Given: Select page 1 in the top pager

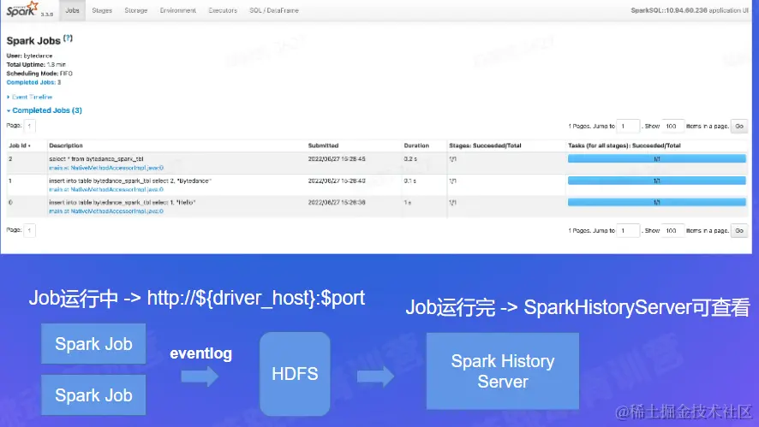Looking at the screenshot, I should coord(29,126).
